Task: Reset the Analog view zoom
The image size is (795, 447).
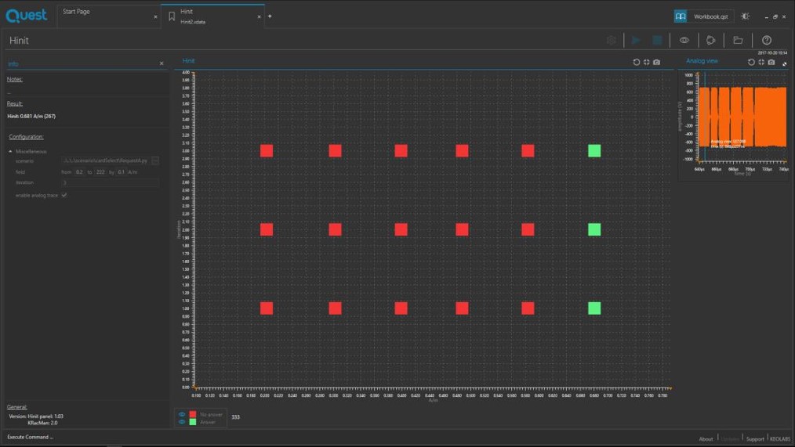Action: (751, 62)
